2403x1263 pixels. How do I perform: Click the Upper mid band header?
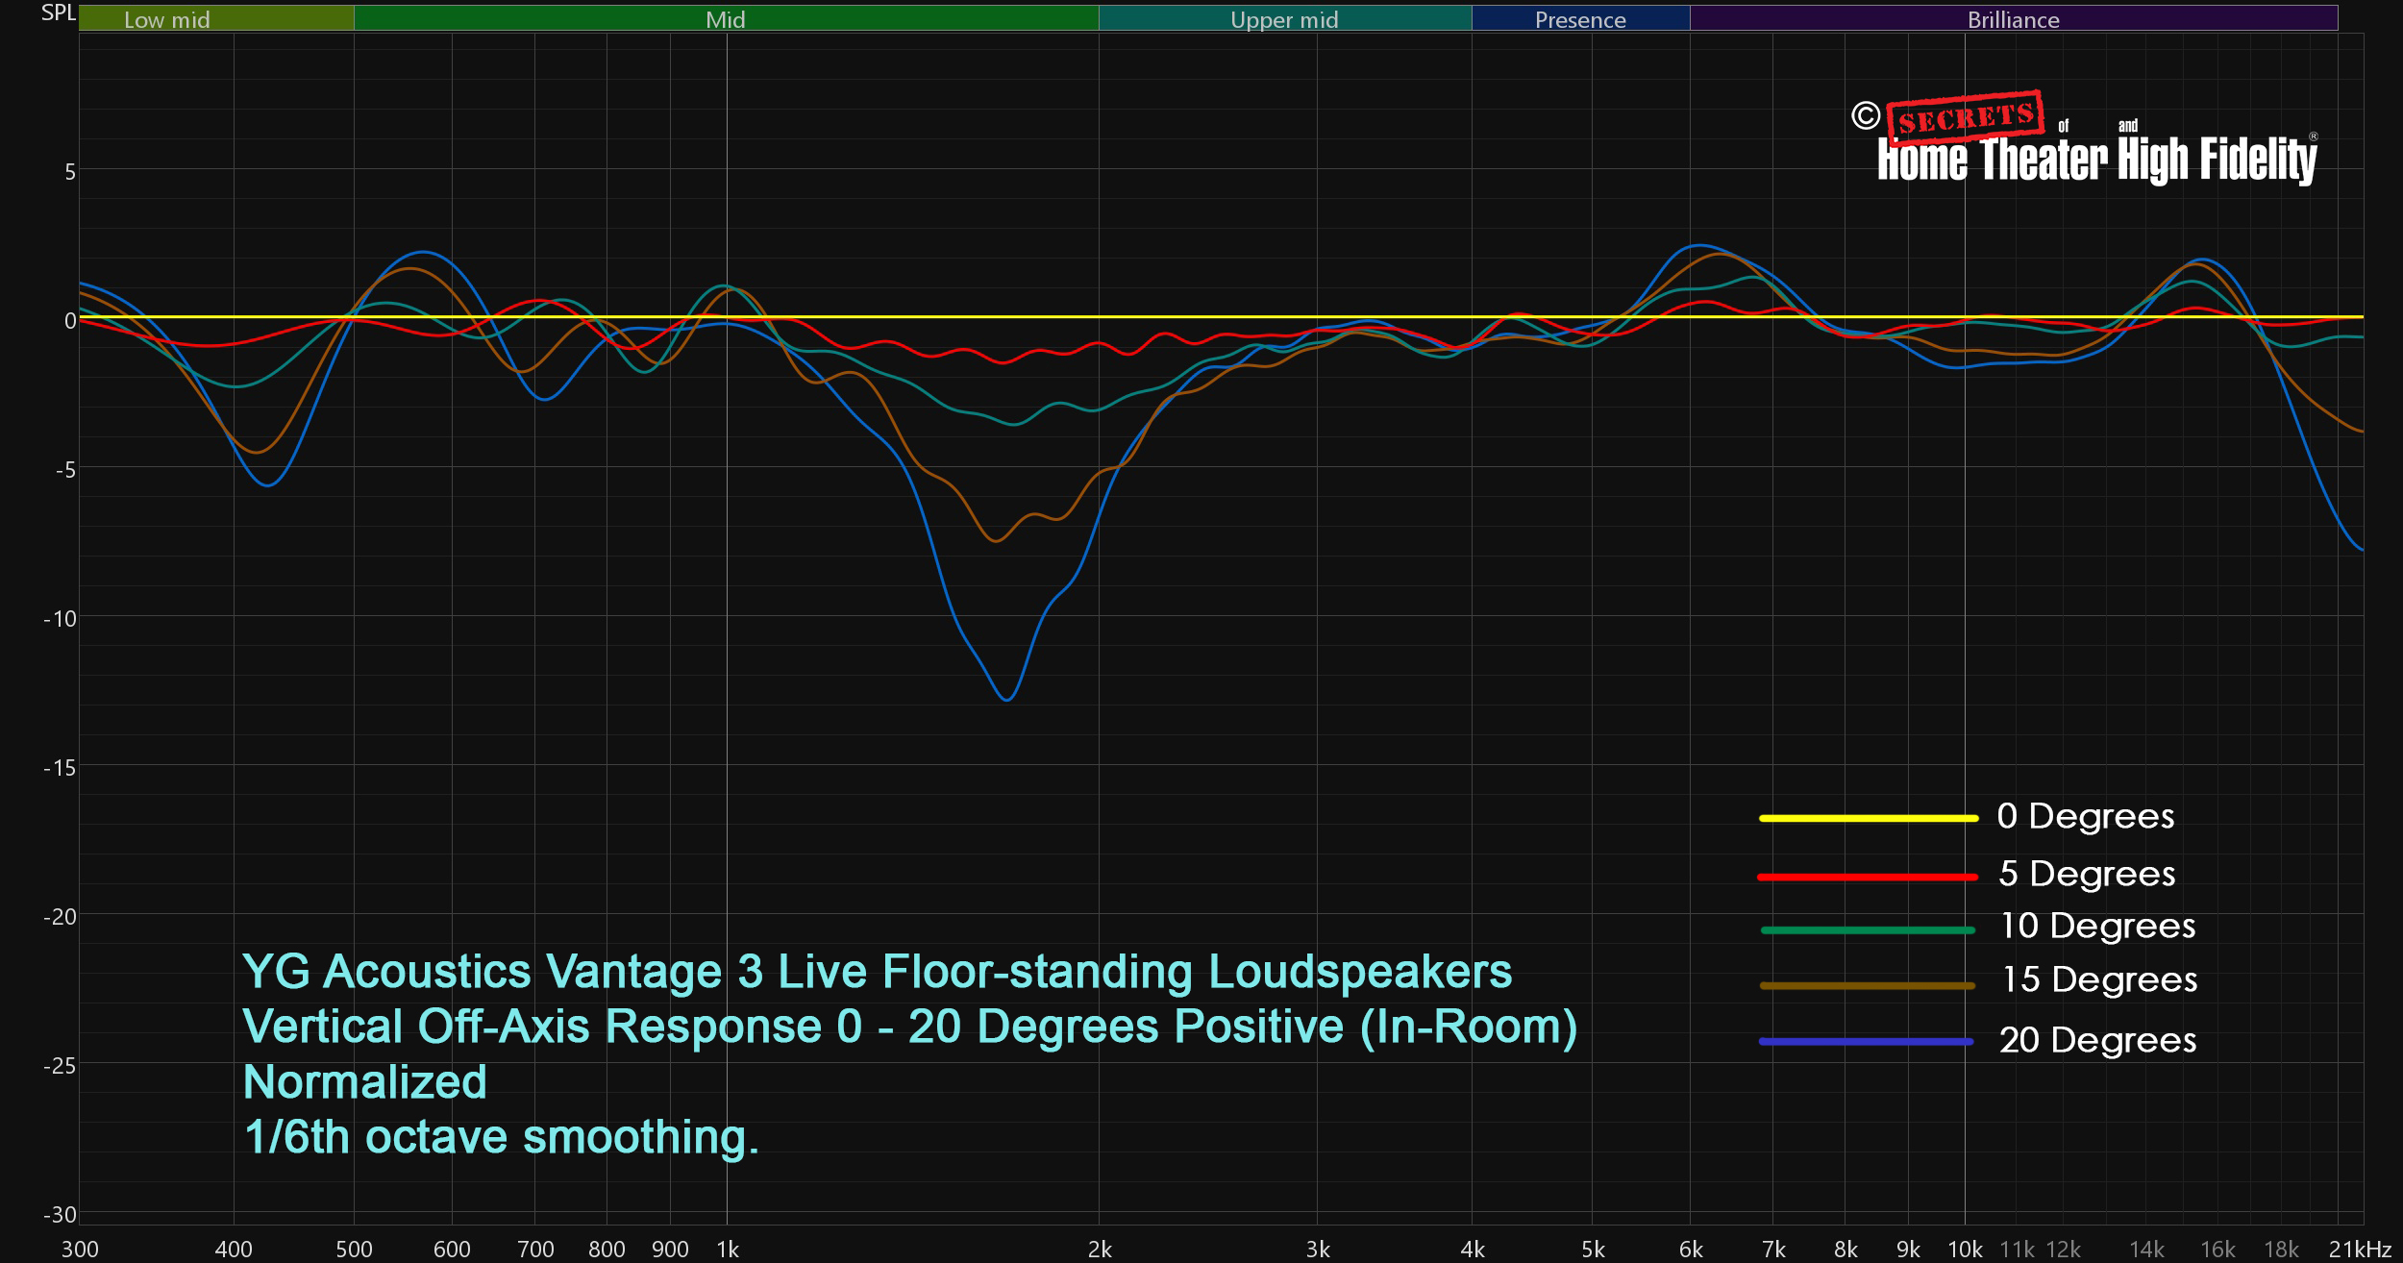(x=1284, y=18)
